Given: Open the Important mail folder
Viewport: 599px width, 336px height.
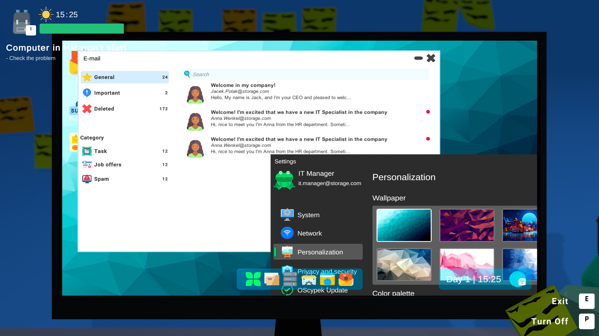Looking at the screenshot, I should pos(125,93).
